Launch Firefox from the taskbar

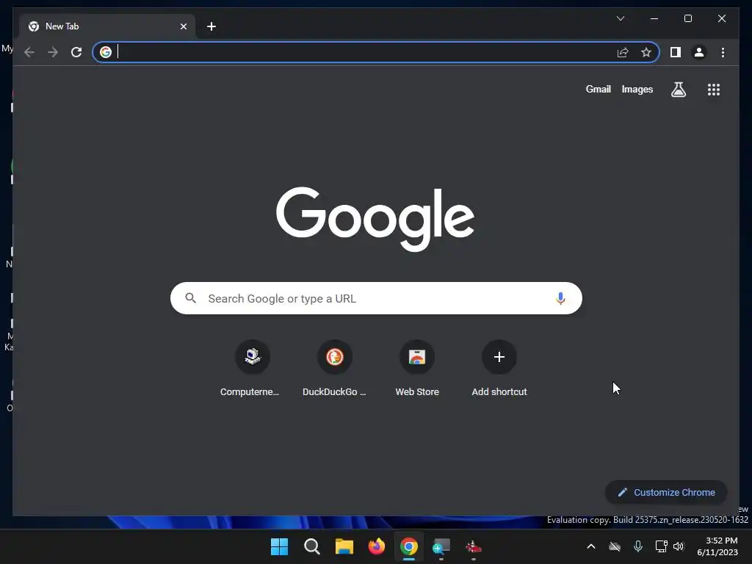[x=377, y=546]
